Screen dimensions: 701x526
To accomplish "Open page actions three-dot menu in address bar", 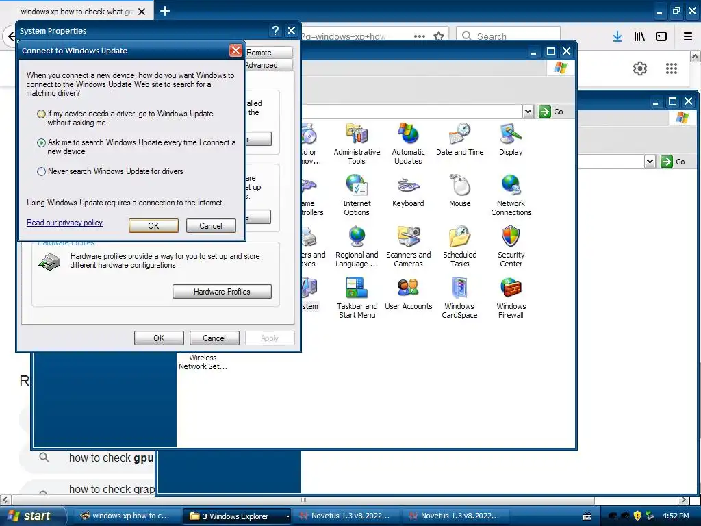I will [420, 36].
